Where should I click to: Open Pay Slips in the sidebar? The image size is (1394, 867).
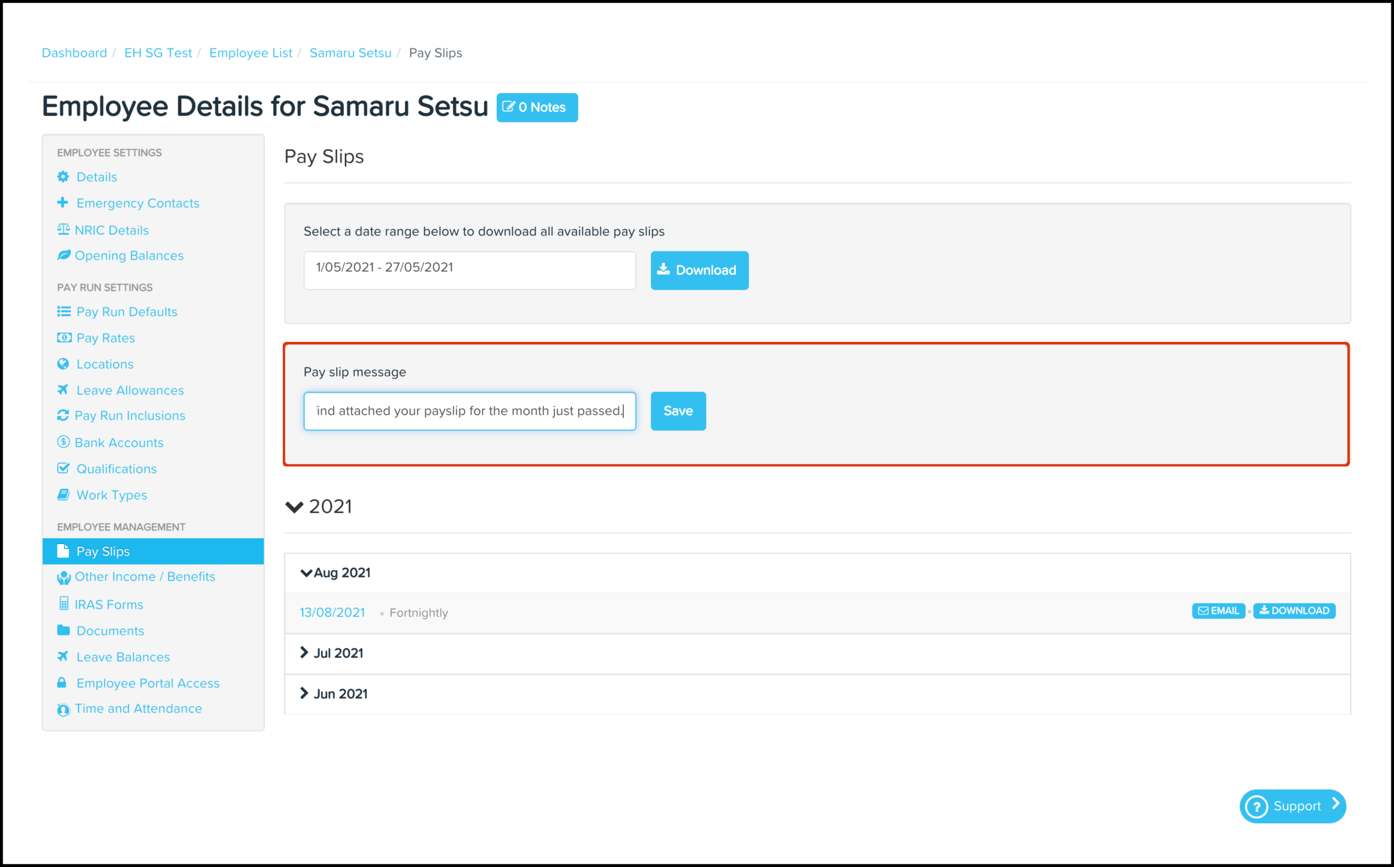click(x=103, y=551)
